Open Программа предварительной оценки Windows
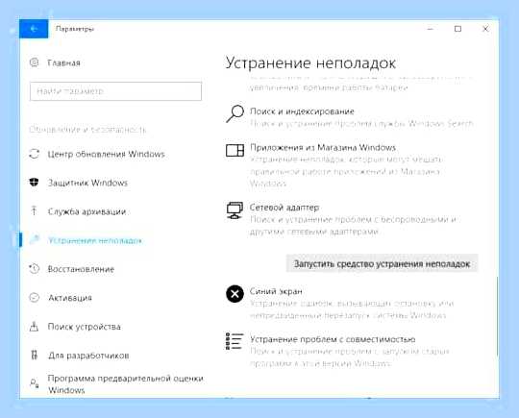The image size is (519, 418). click(x=125, y=384)
